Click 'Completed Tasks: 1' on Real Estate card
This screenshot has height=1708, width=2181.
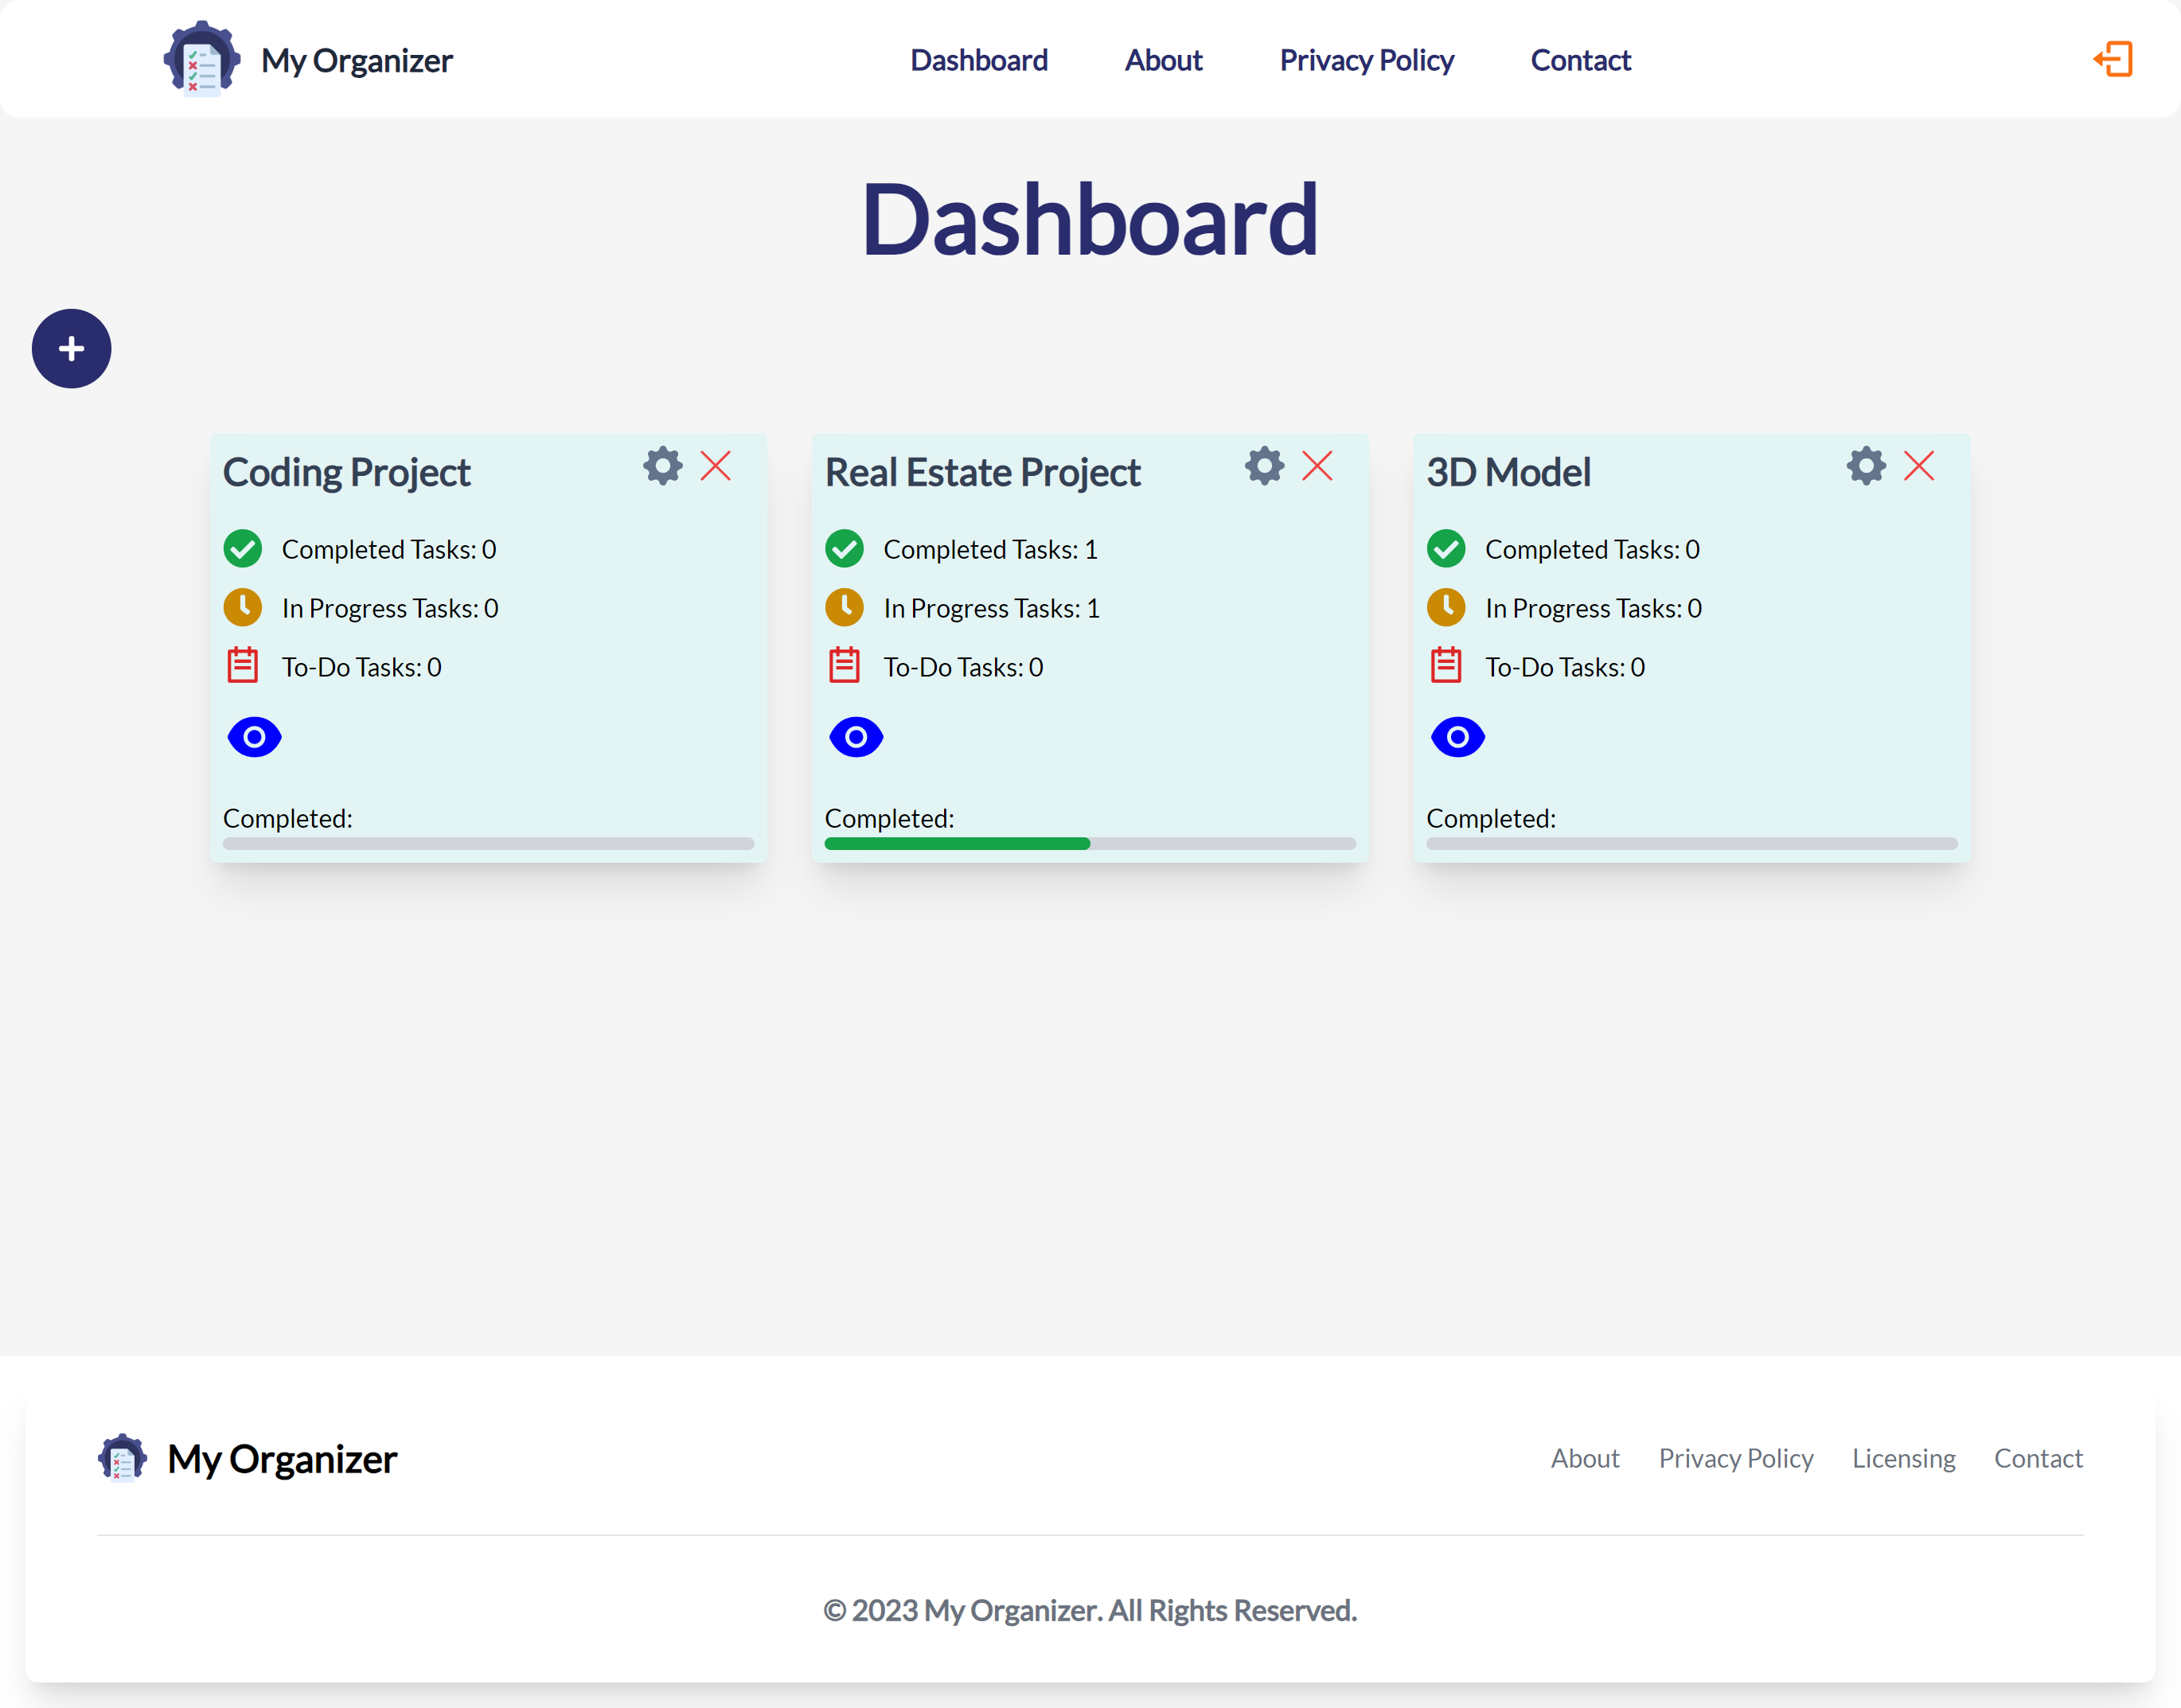(x=991, y=549)
